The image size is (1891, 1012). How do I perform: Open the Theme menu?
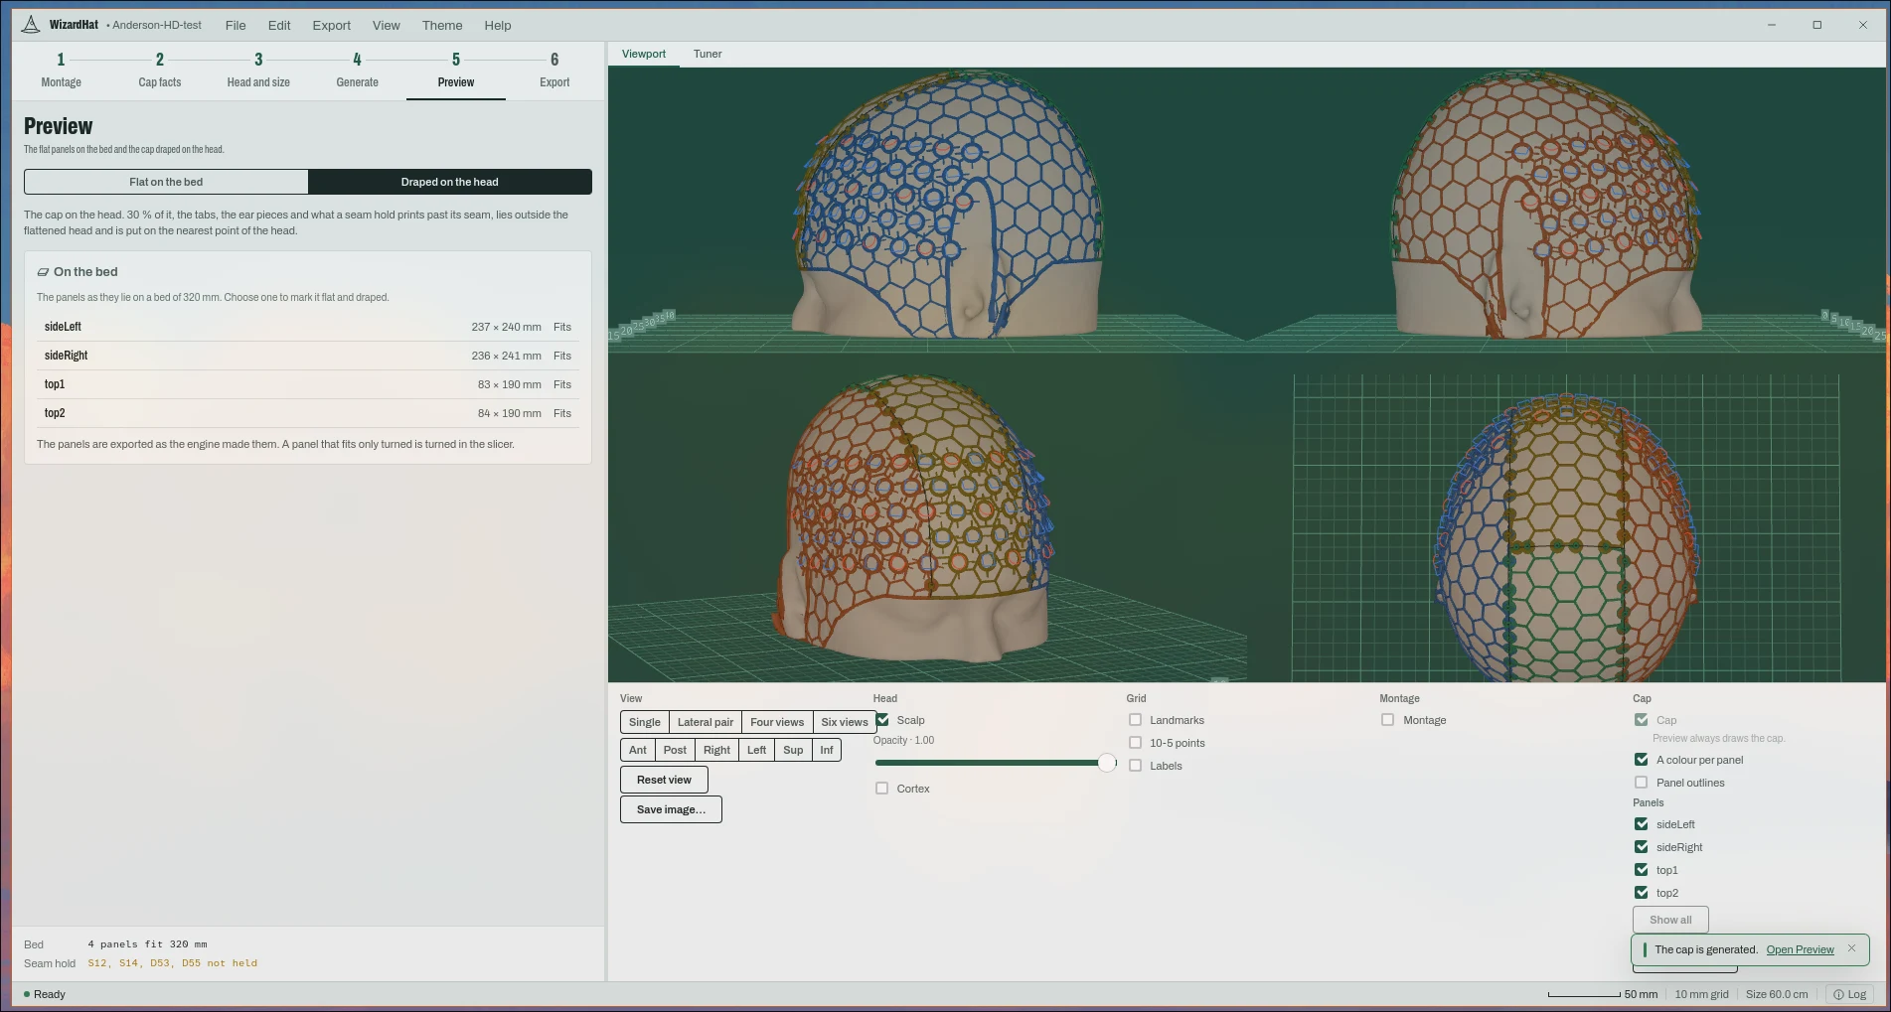click(x=442, y=25)
